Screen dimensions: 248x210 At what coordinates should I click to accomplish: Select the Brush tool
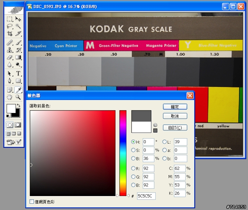(18, 43)
